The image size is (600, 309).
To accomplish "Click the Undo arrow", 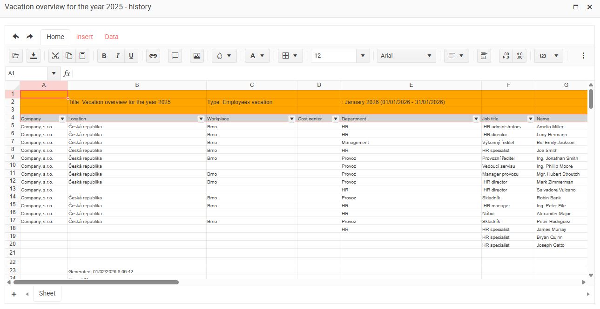I will point(16,37).
